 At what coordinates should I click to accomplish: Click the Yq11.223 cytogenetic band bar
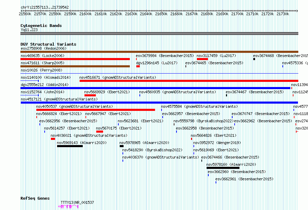(x=159, y=34)
